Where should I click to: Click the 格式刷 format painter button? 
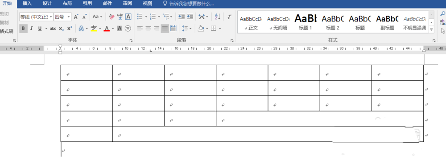click(x=7, y=31)
